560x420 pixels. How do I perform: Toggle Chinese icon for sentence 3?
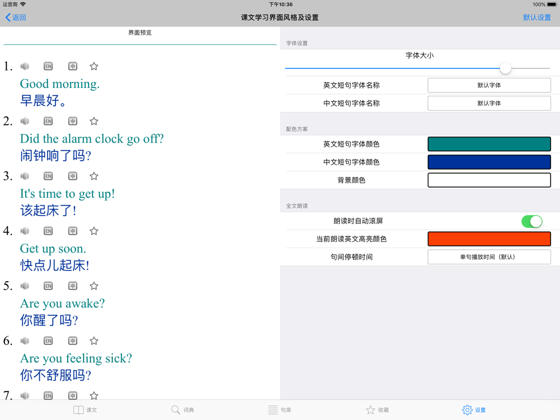pos(73,176)
